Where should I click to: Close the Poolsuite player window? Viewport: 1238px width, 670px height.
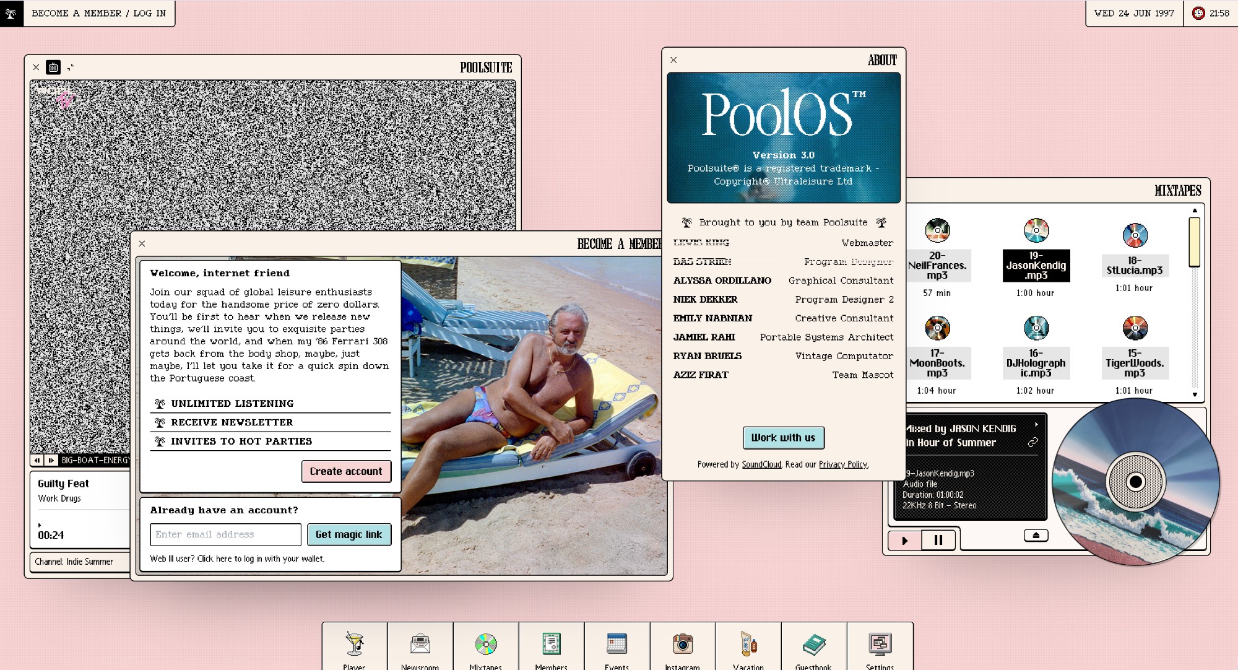pos(36,67)
